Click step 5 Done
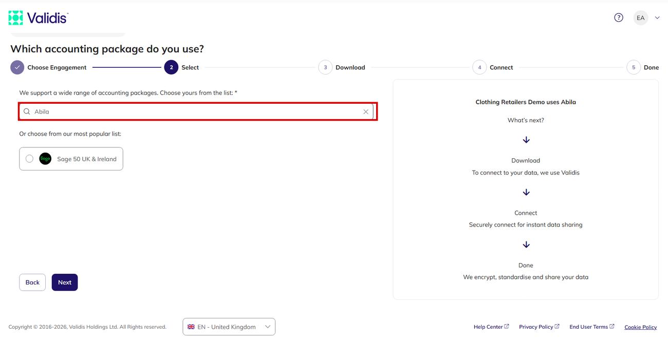The image size is (668, 339). tap(643, 67)
